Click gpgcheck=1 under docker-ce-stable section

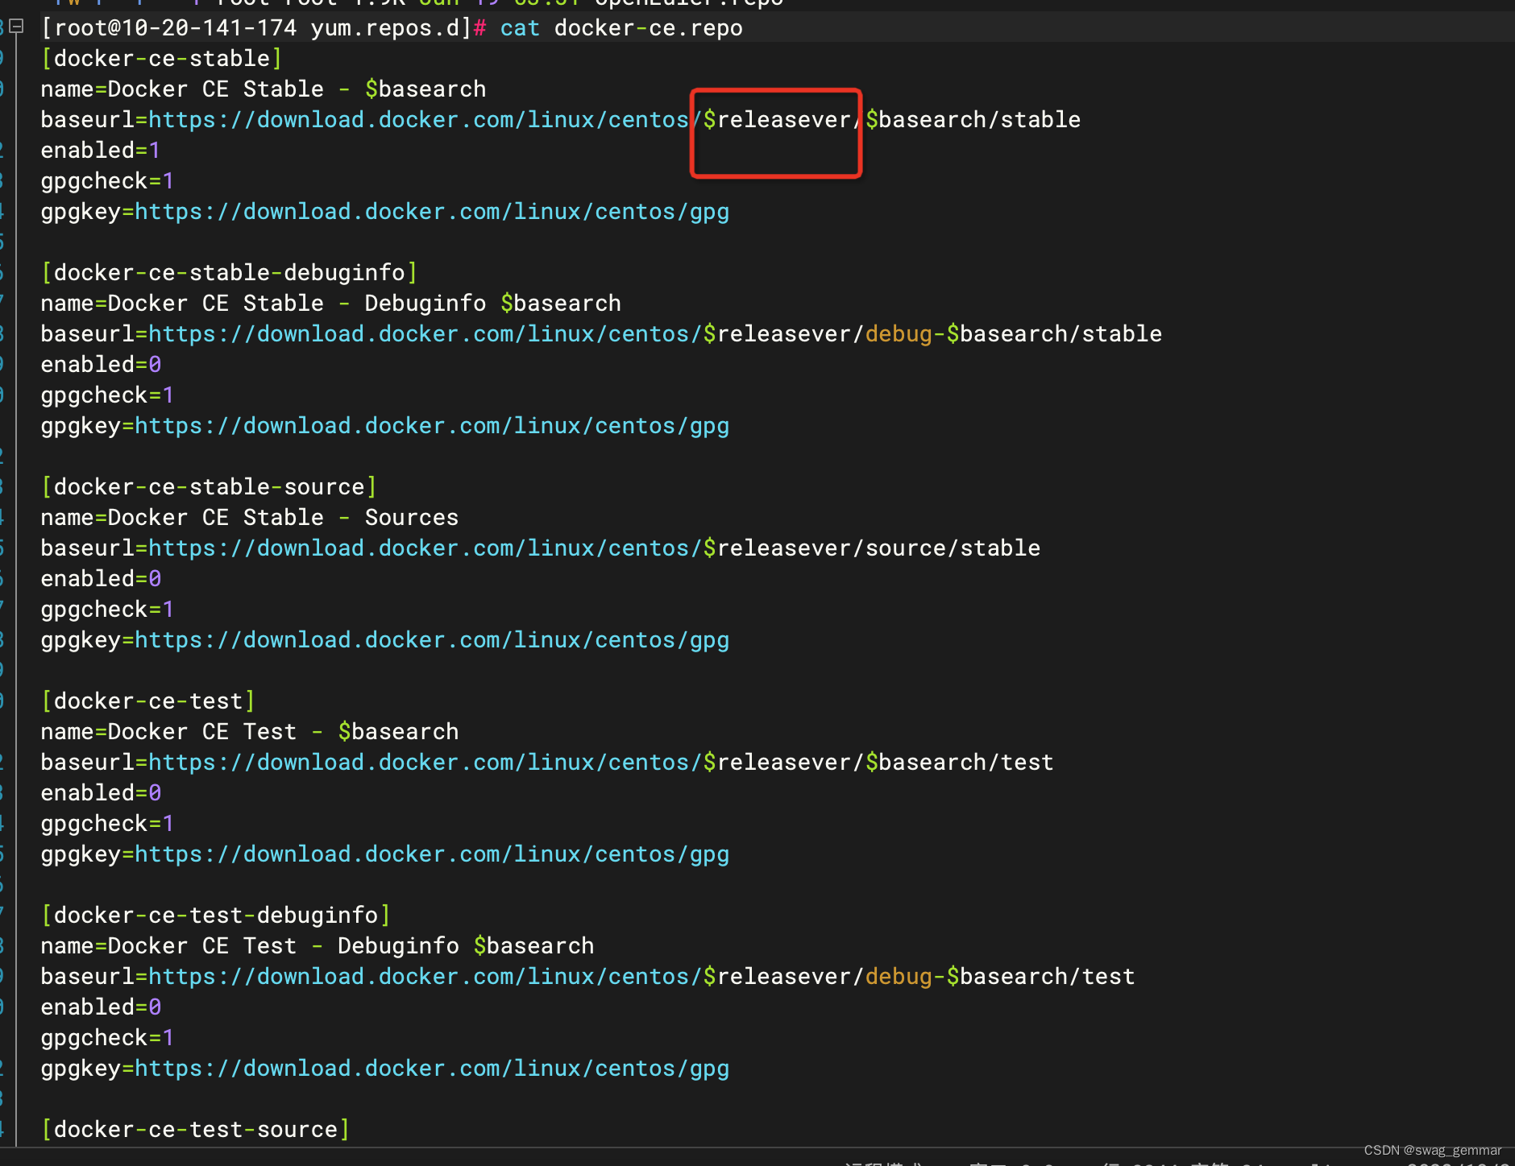[x=107, y=181]
